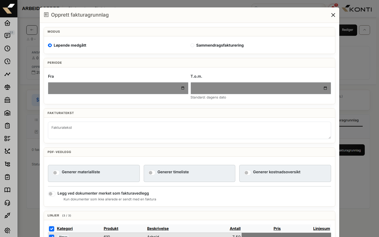The height and width of the screenshot is (237, 379).
Task: Open the balance scale icon
Action: tap(7, 87)
